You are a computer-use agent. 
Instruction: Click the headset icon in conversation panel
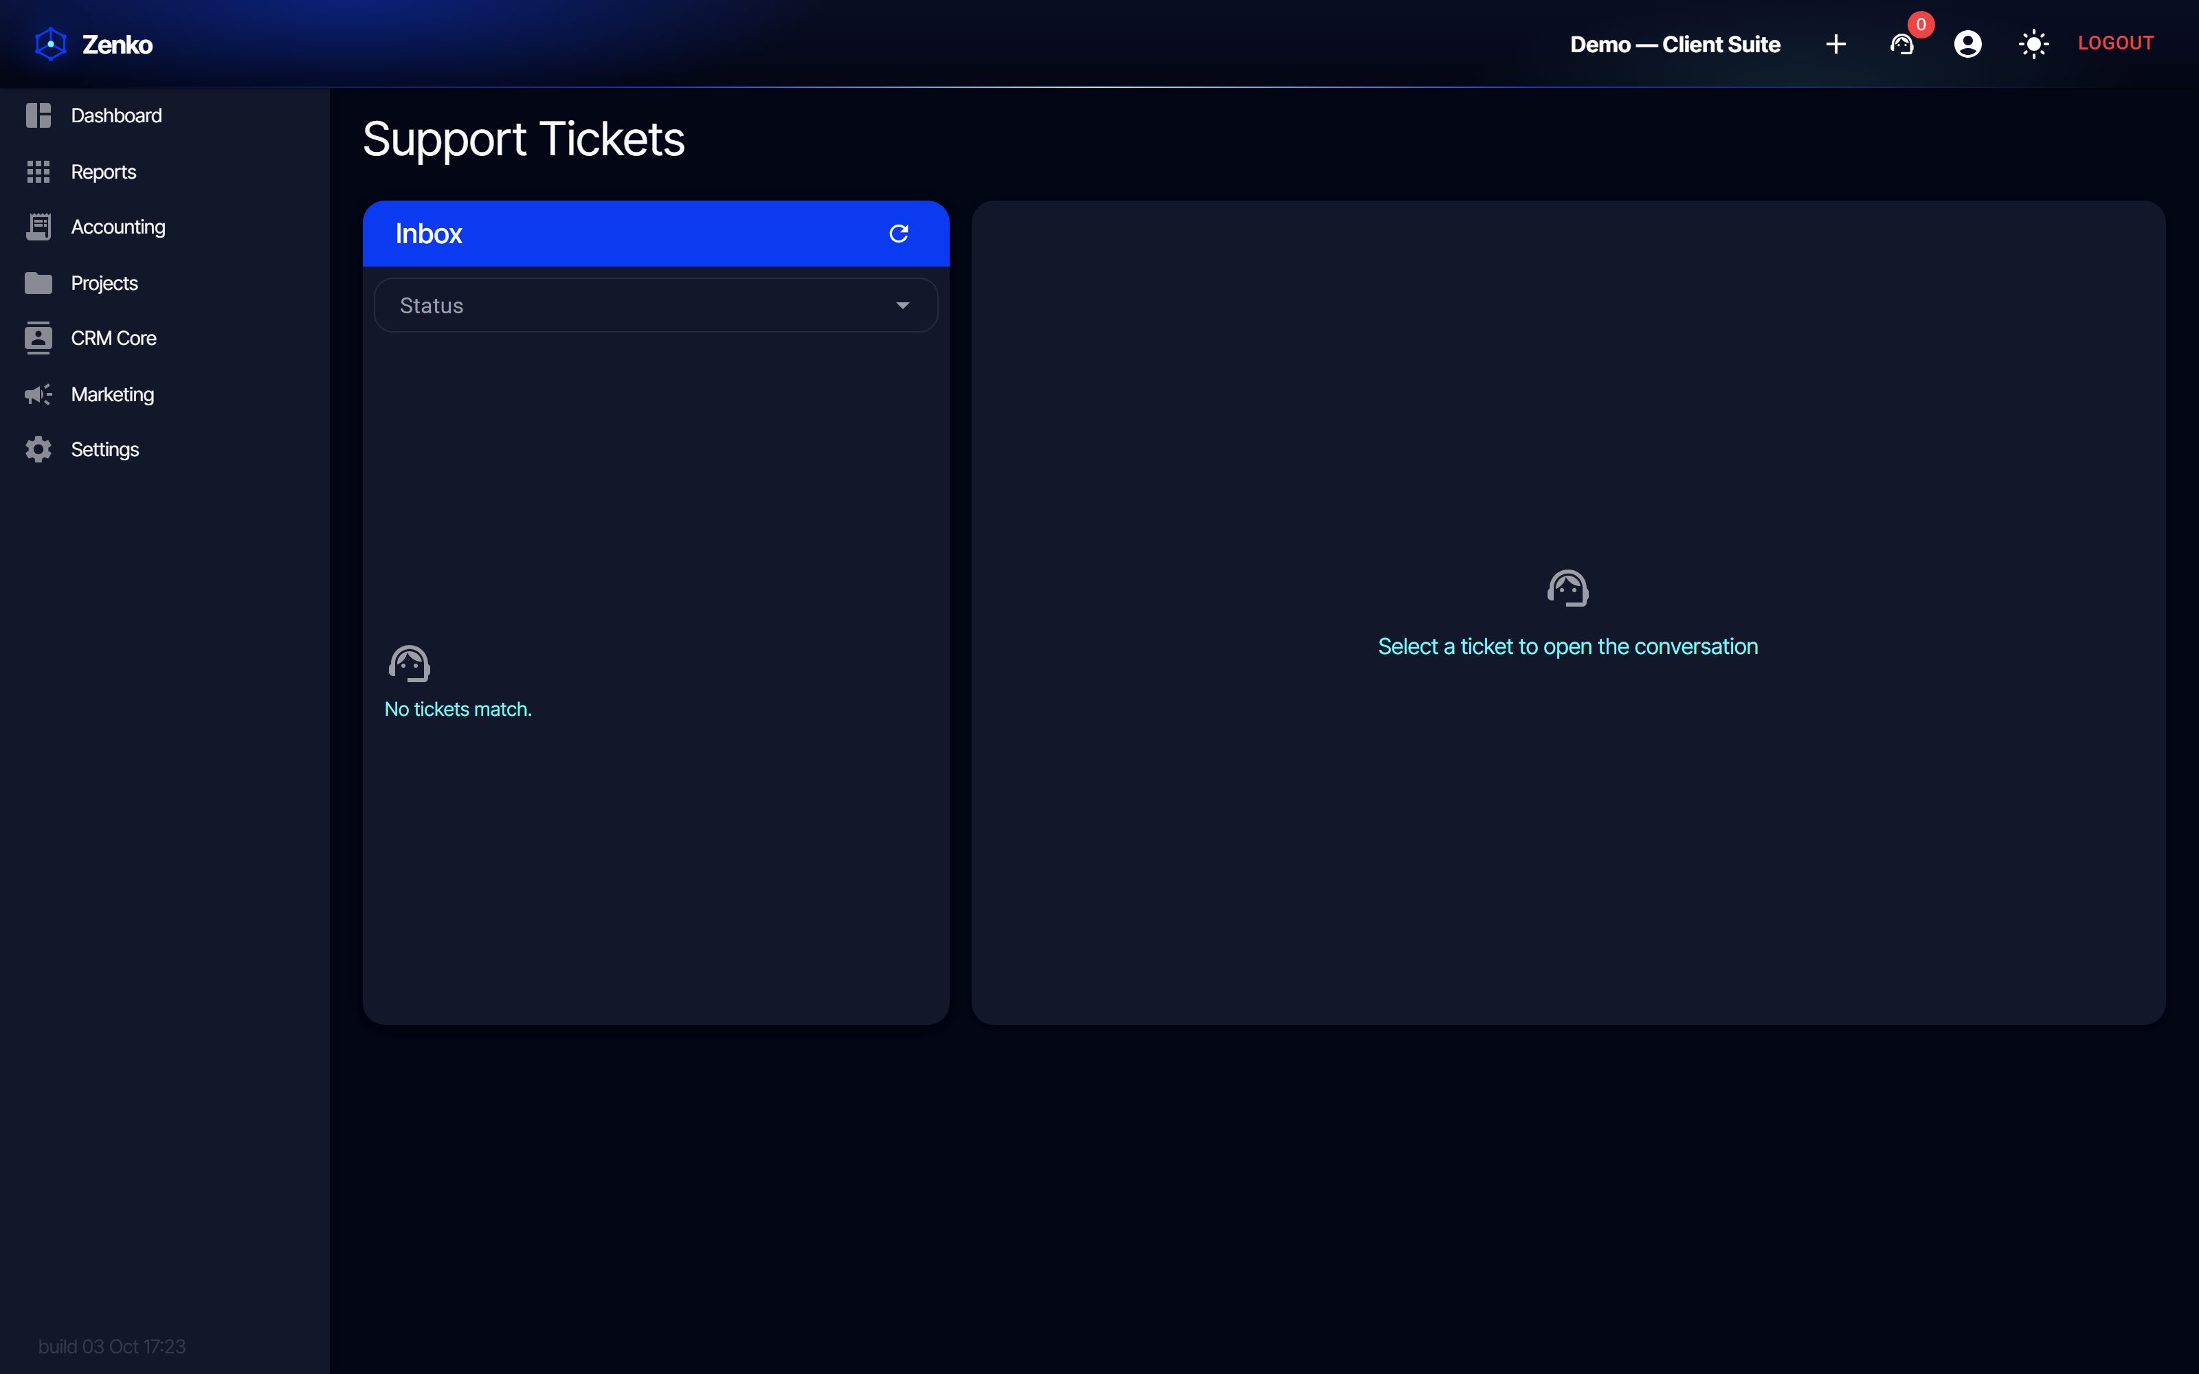[1567, 588]
